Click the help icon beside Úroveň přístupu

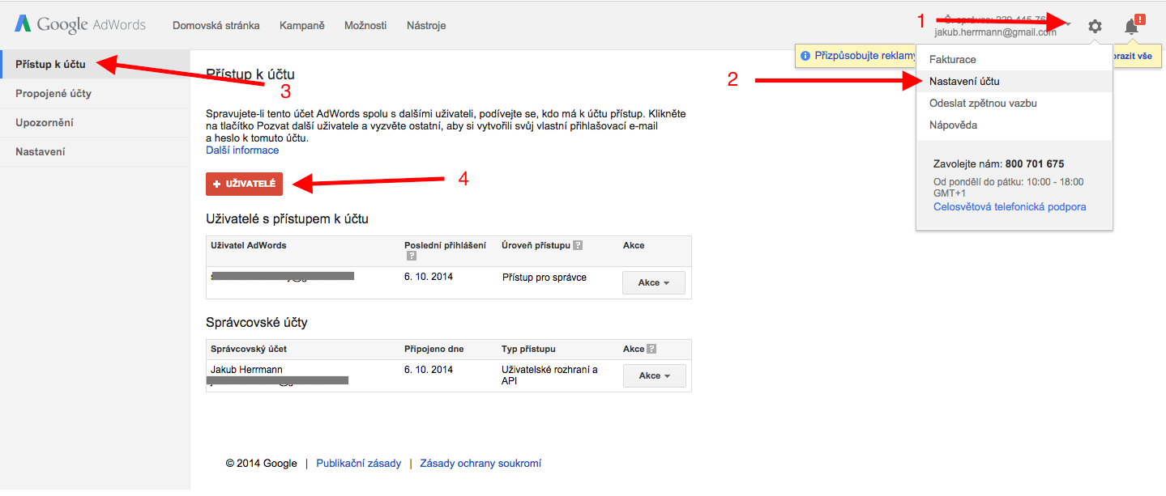coord(578,245)
